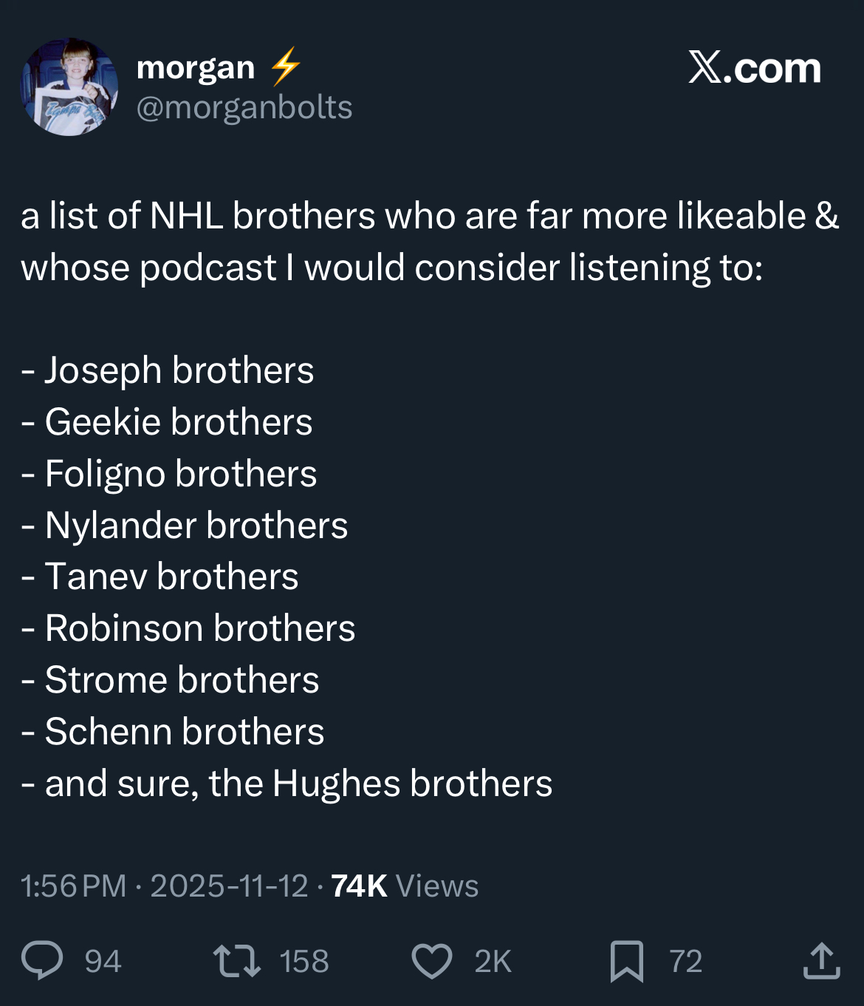
Task: Click the bookmark count 72
Action: coord(685,962)
